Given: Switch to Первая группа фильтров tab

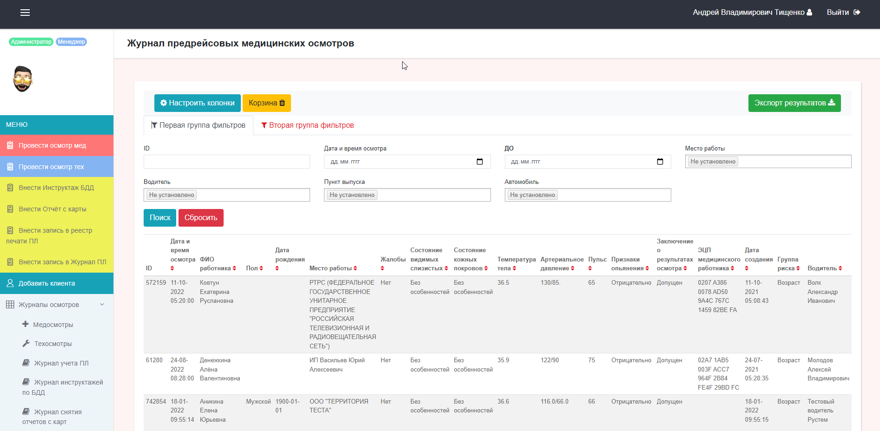Looking at the screenshot, I should click(x=198, y=125).
